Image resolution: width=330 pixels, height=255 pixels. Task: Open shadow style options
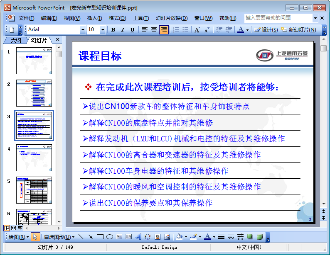click(250, 237)
